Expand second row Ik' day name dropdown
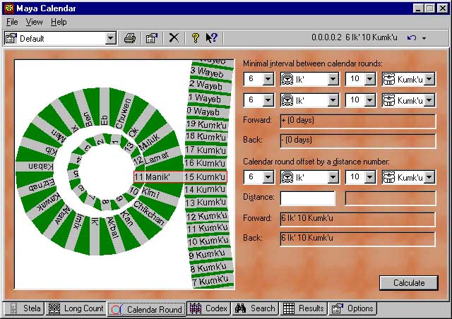The image size is (452, 319). tap(333, 100)
